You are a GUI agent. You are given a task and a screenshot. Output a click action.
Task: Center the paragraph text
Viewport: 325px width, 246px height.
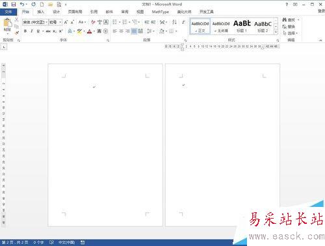tap(122, 31)
